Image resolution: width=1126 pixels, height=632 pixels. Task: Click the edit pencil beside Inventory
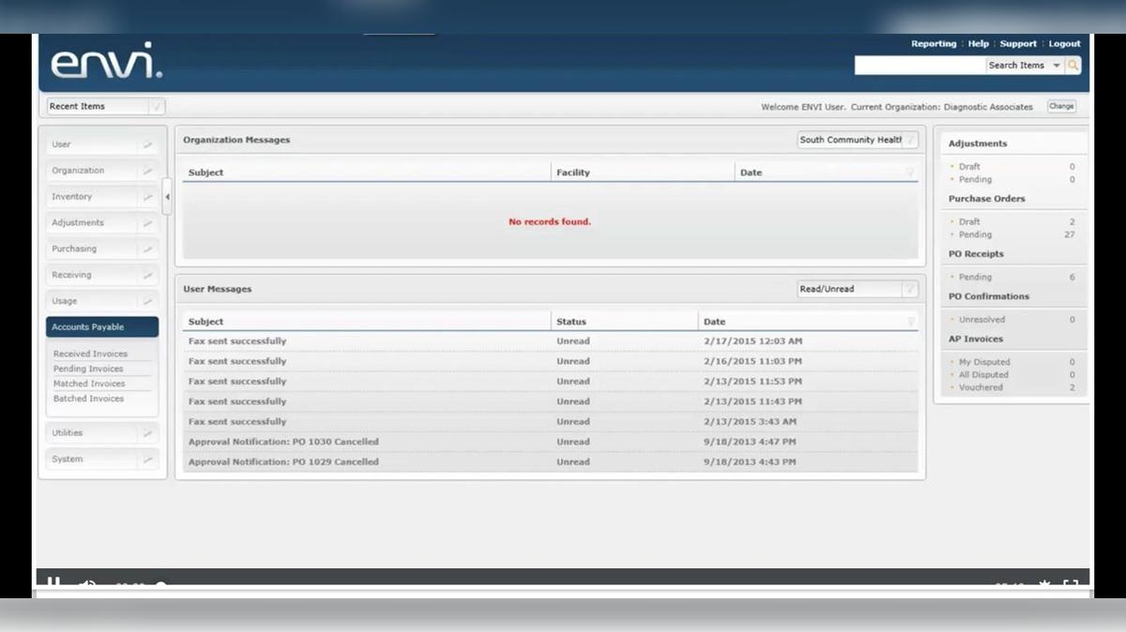click(148, 197)
